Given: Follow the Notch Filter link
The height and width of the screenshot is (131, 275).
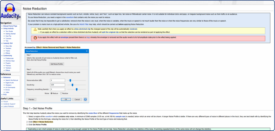Looking at the screenshot, I should [x=84, y=24].
